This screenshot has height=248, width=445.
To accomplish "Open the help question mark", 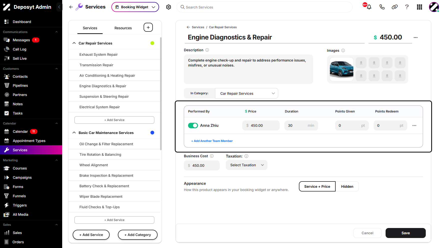I will tap(407, 7).
